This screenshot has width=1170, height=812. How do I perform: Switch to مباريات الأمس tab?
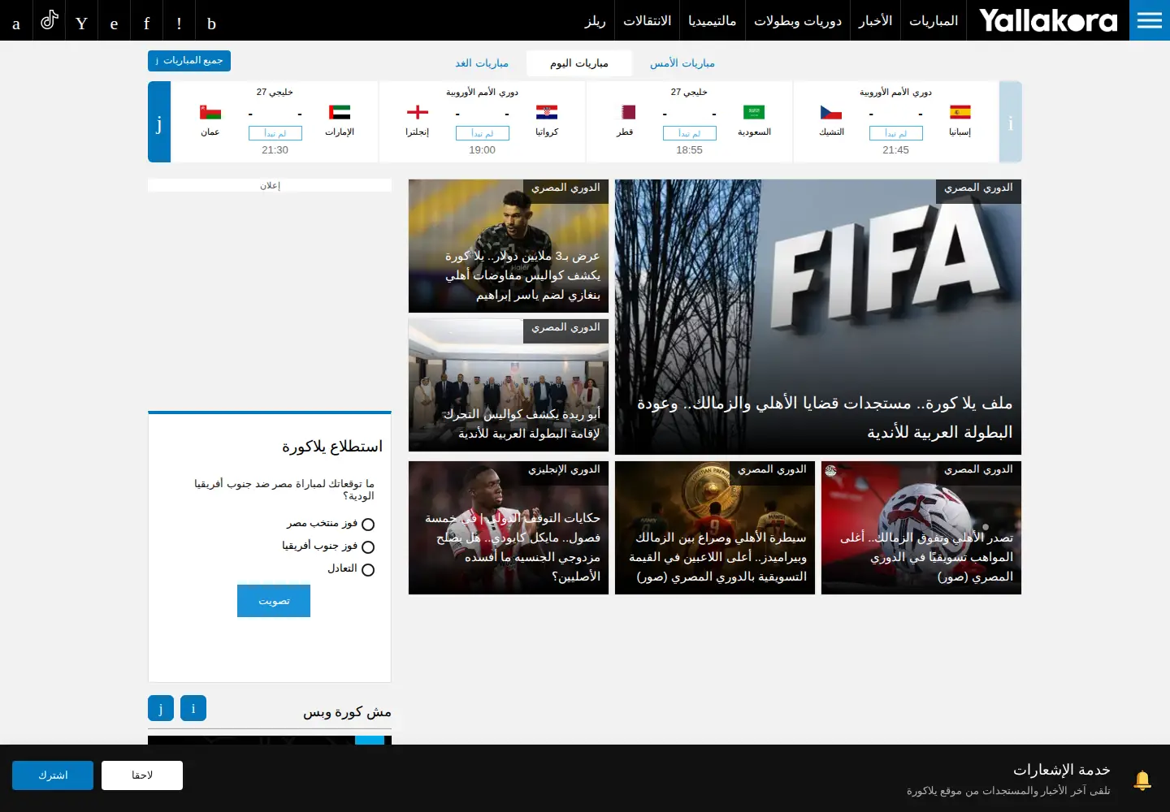(682, 63)
